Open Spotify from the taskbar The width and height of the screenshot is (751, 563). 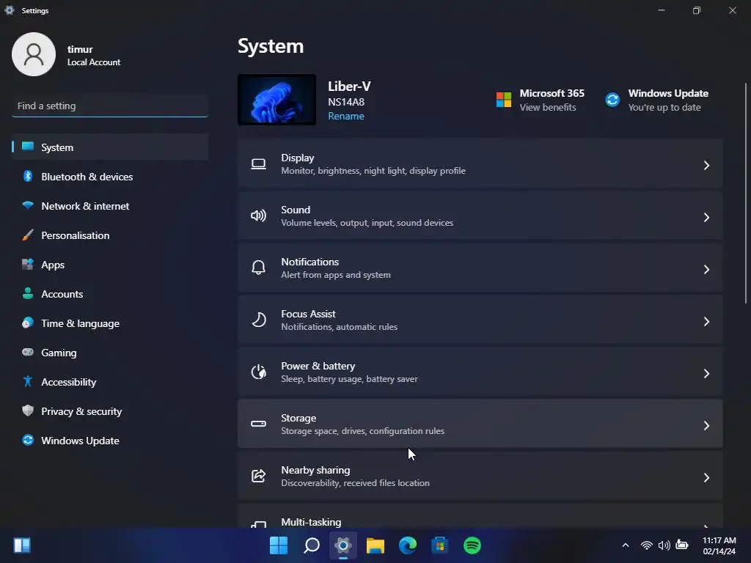click(x=472, y=545)
